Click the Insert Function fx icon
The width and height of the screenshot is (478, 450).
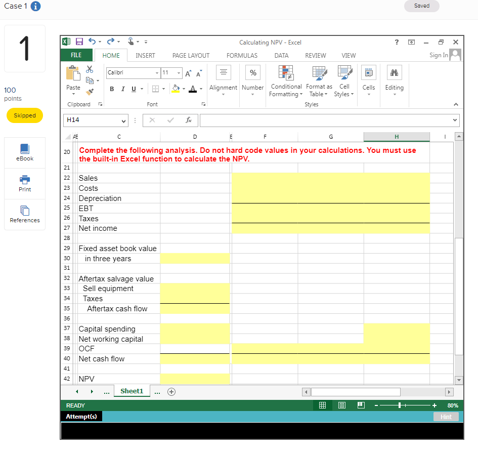tap(189, 120)
